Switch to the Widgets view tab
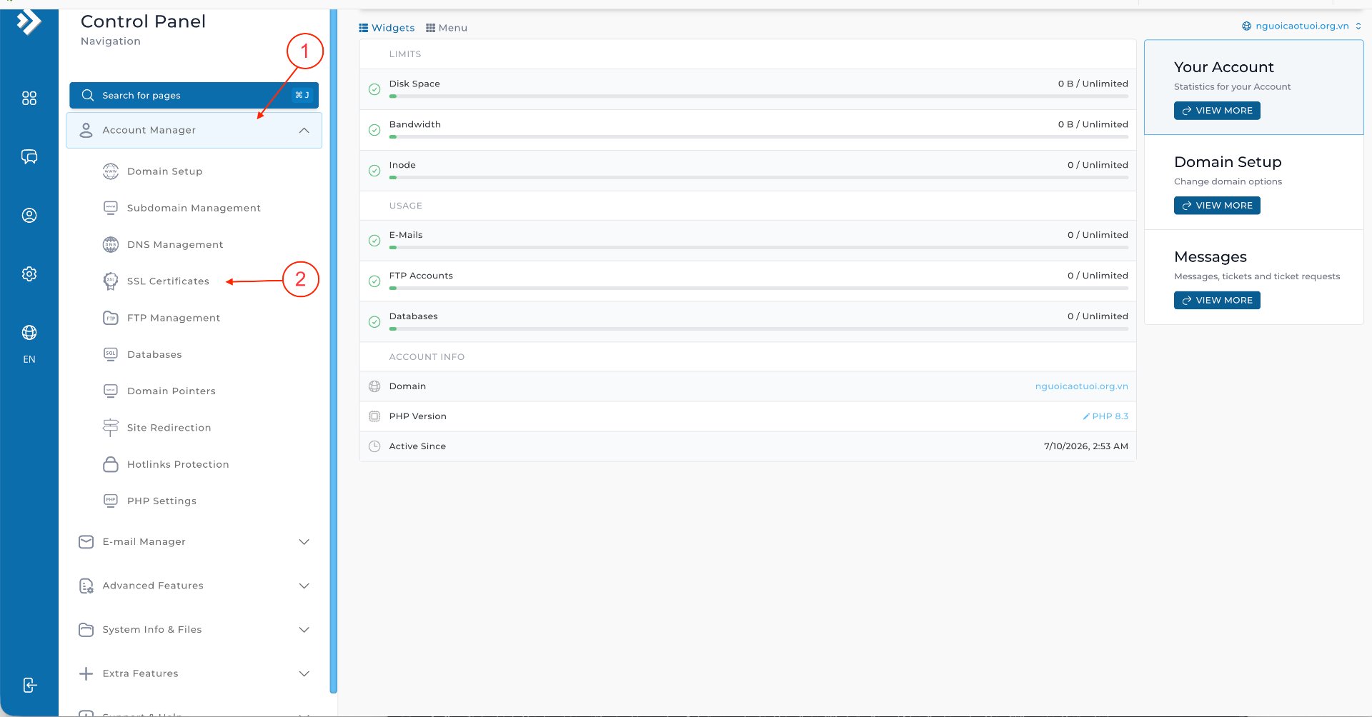 click(x=387, y=28)
